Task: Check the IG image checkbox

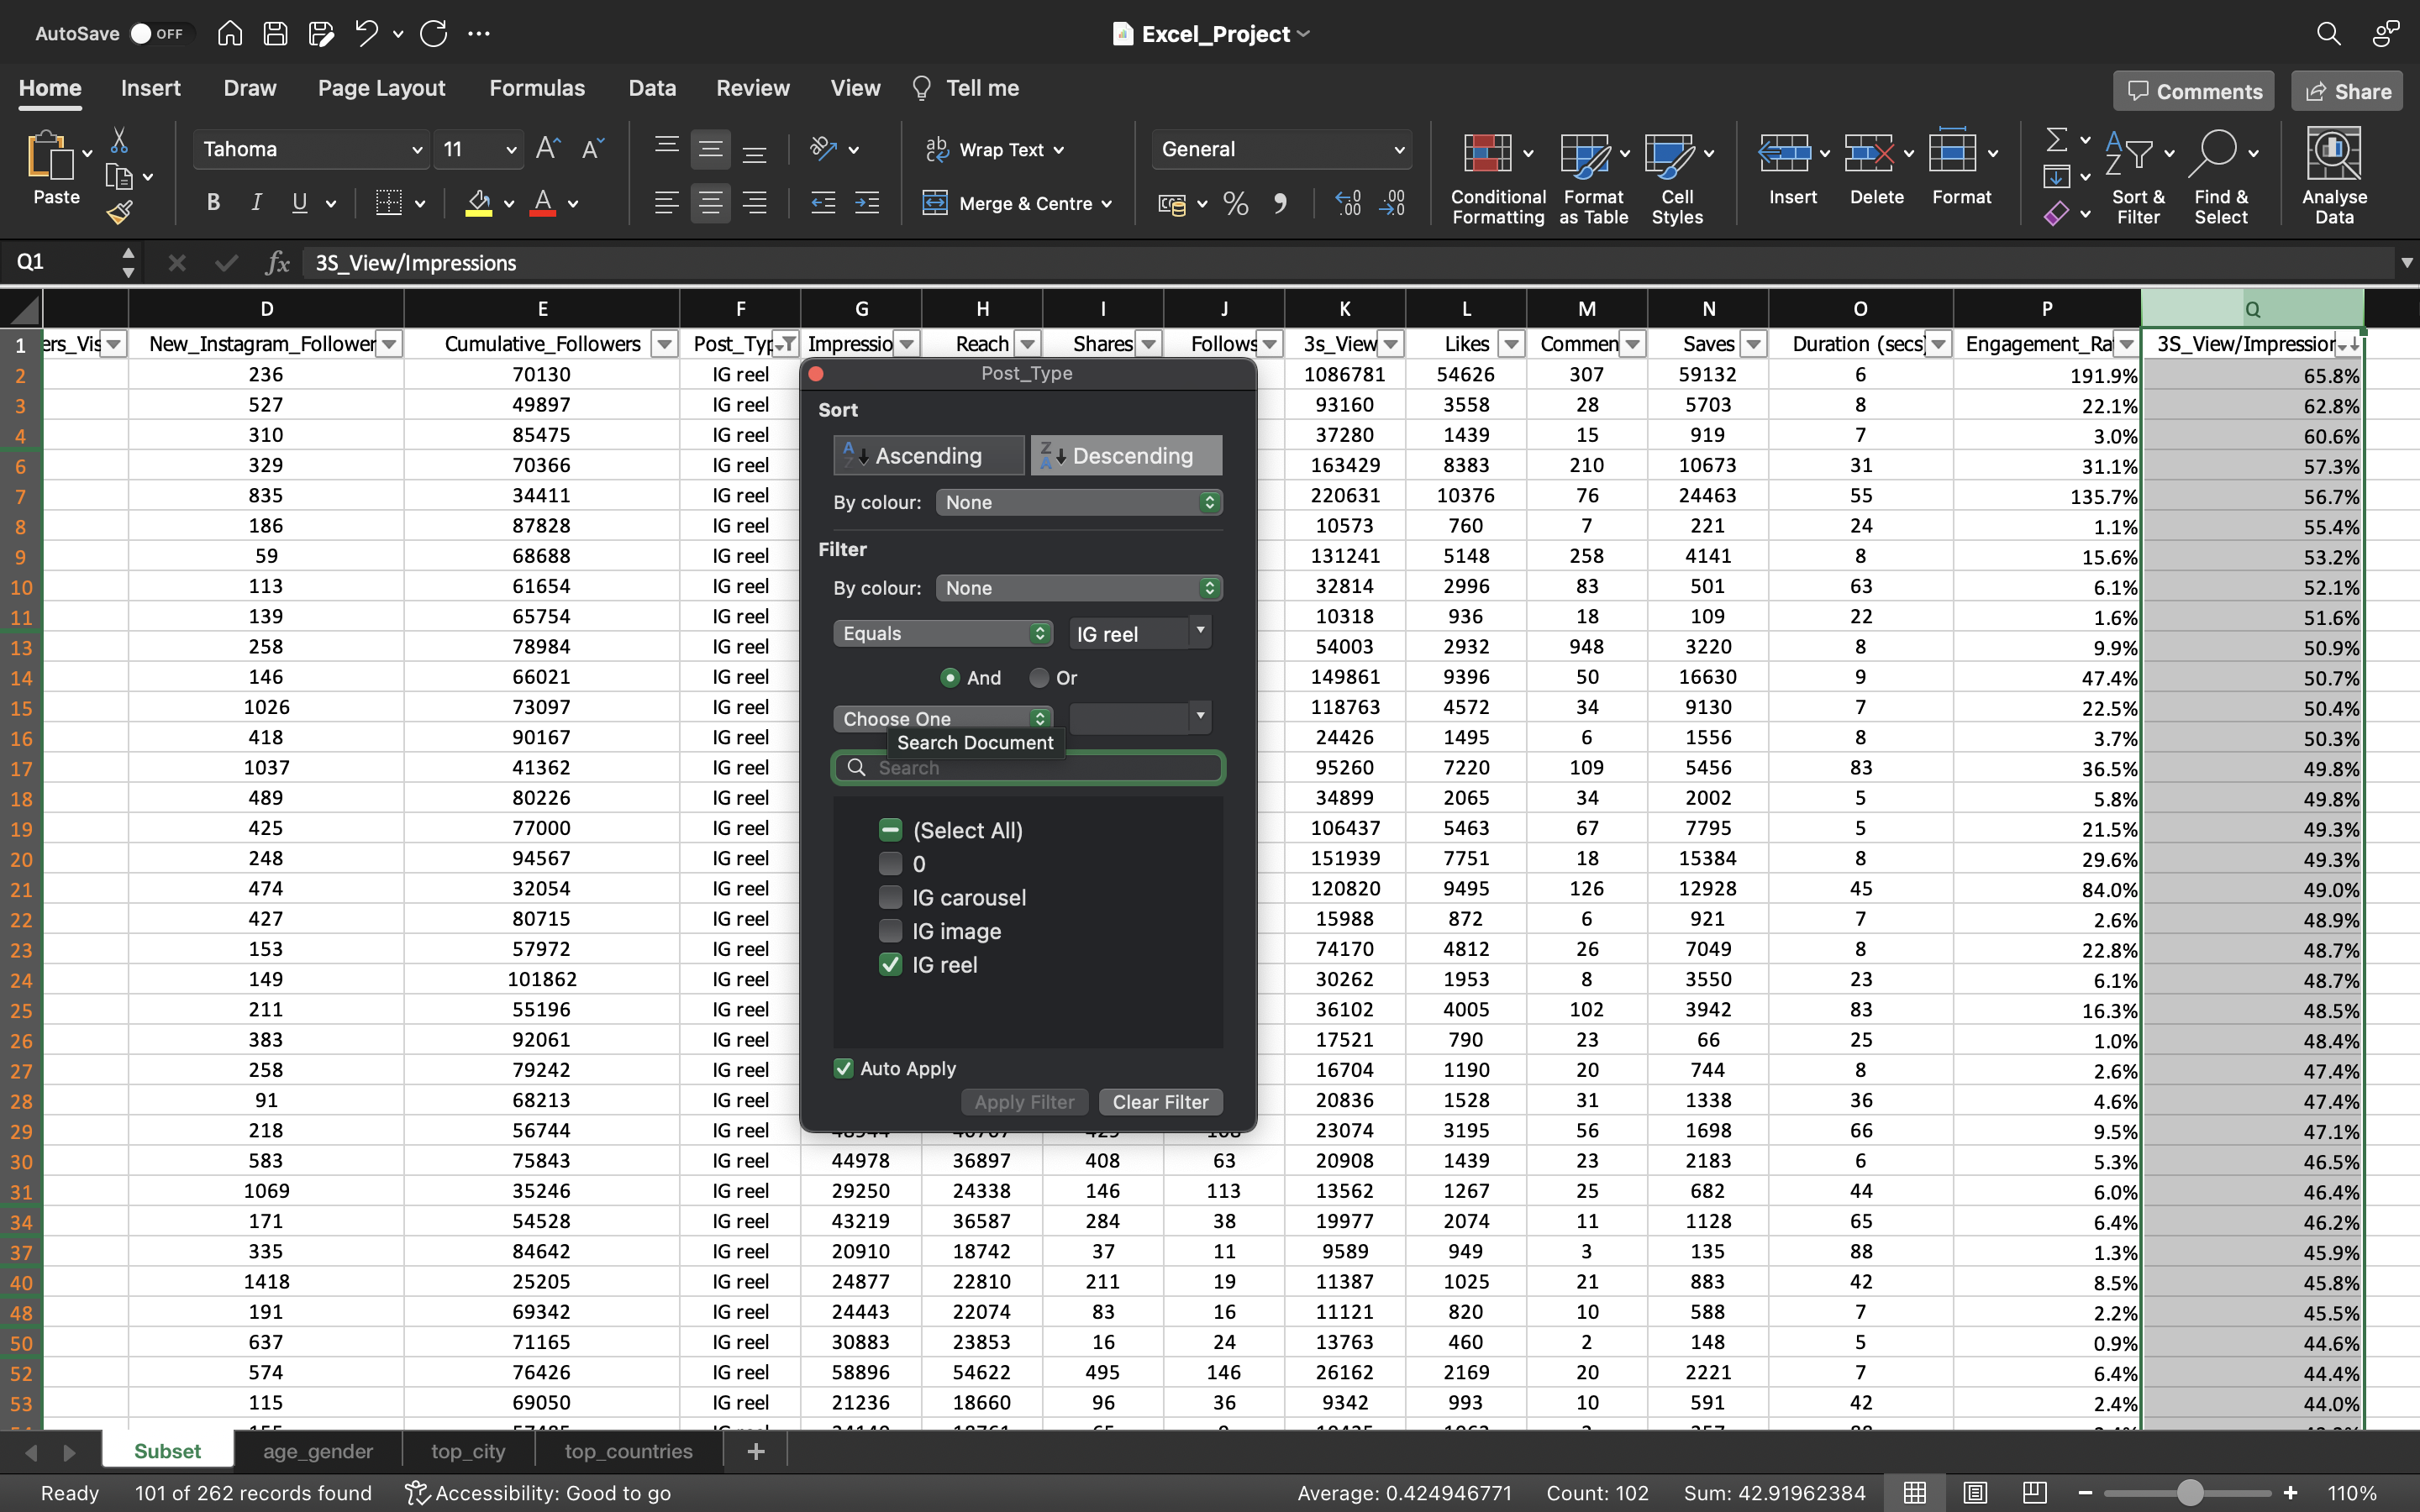Action: click(x=890, y=930)
